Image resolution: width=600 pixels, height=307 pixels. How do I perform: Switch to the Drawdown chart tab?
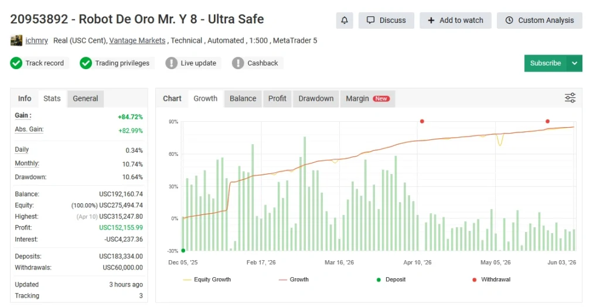(x=316, y=98)
